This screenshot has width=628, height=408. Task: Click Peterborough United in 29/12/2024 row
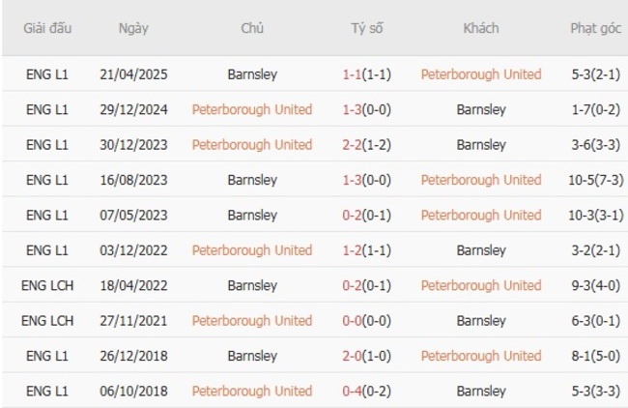(x=252, y=109)
